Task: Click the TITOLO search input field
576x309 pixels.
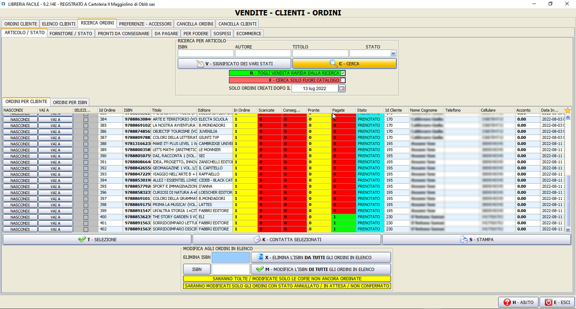Action: (320, 53)
